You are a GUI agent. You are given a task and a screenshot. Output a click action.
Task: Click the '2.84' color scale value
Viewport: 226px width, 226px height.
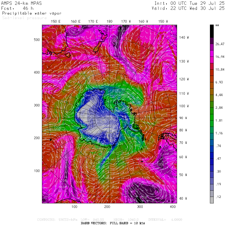[219, 108]
